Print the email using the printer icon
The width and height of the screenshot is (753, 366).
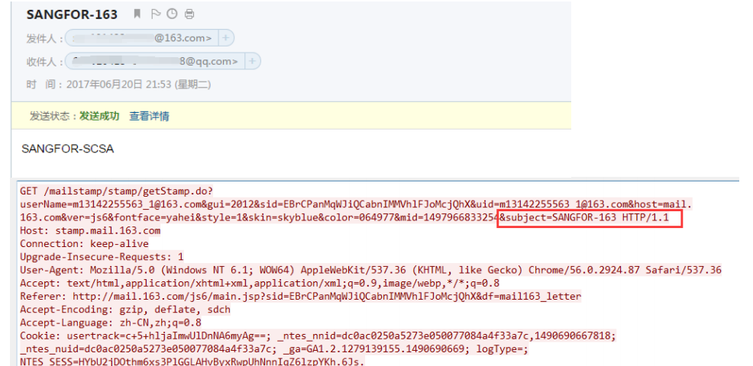point(189,14)
